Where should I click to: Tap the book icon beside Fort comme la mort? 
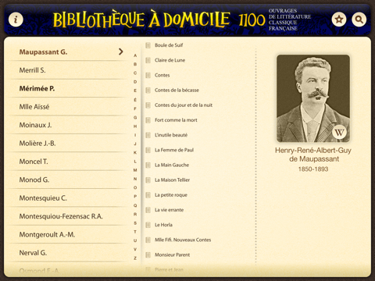pyautogui.click(x=148, y=120)
